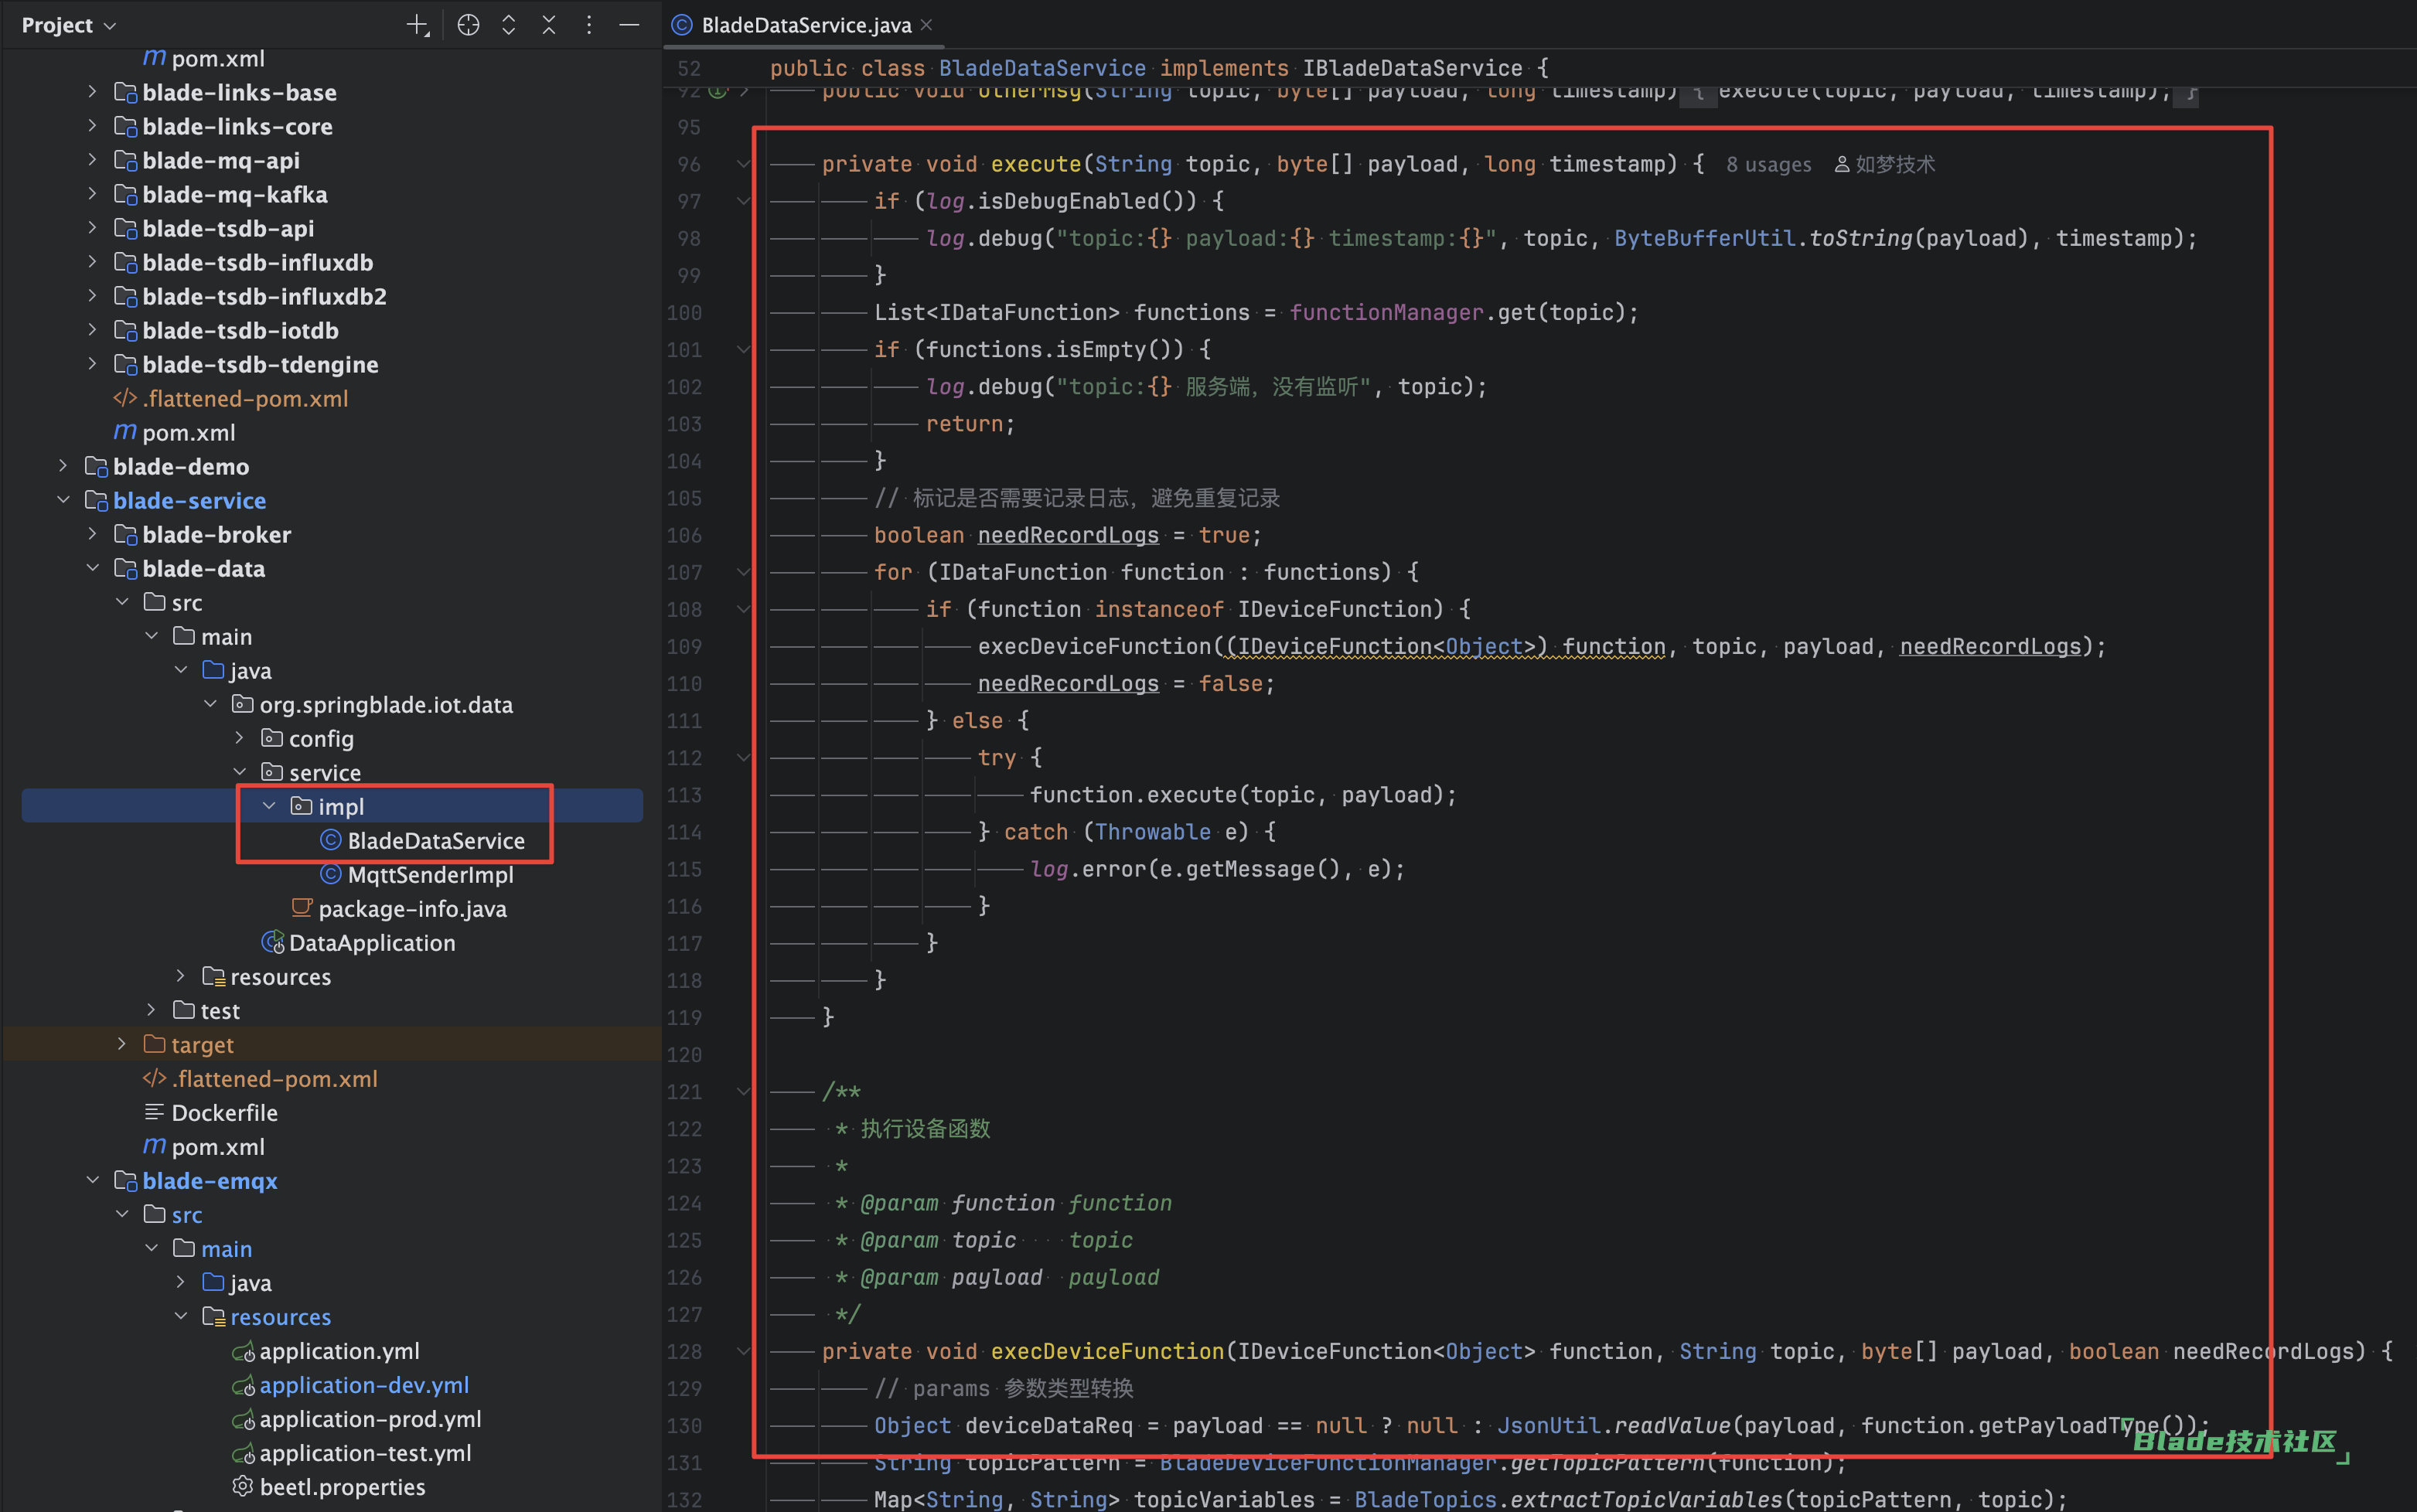Viewport: 2417px width, 1512px height.
Task: Expand the blade-mq-kafka module
Action: 92,194
